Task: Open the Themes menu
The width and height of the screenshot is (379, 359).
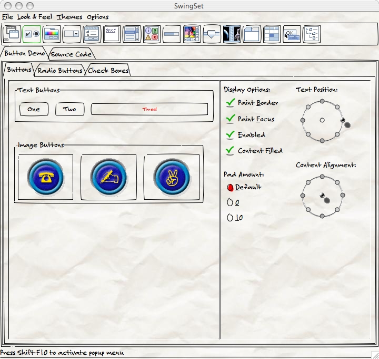Action: pos(69,17)
